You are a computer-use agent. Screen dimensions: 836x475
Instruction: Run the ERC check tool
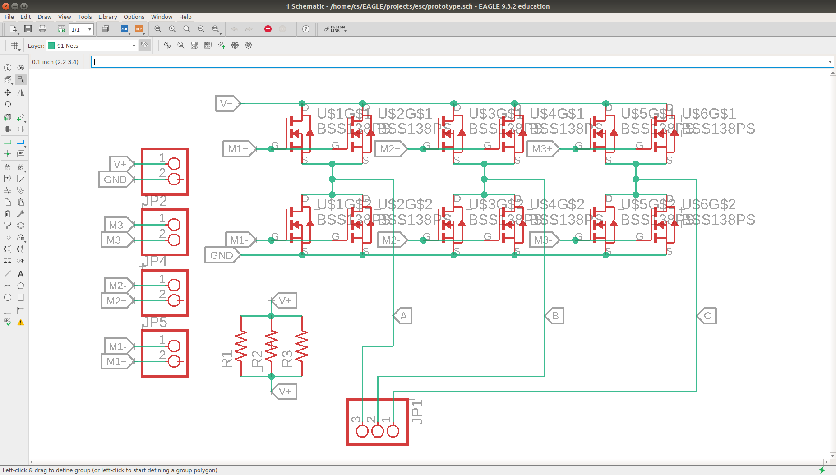click(8, 322)
